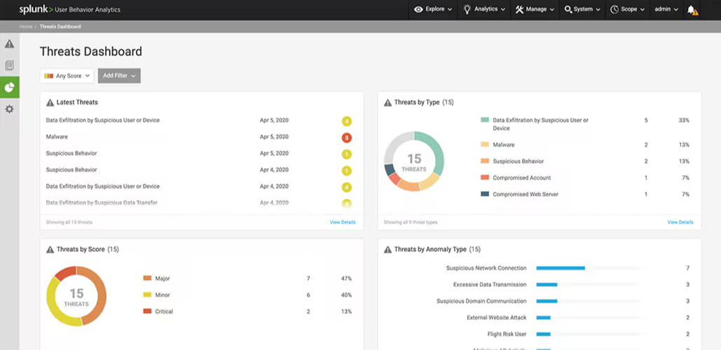721x350 pixels.
Task: Click warning icon in Threats by Anomaly Type header
Action: tap(387, 249)
